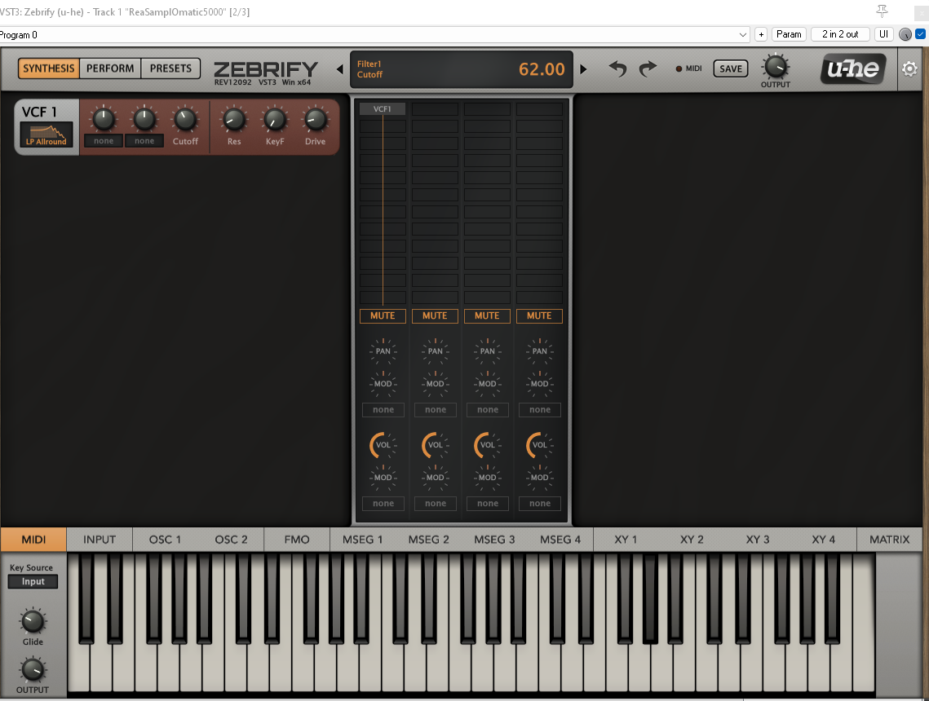Click the first column pan MOD knob
Screen dimensions: 929x701
383,384
